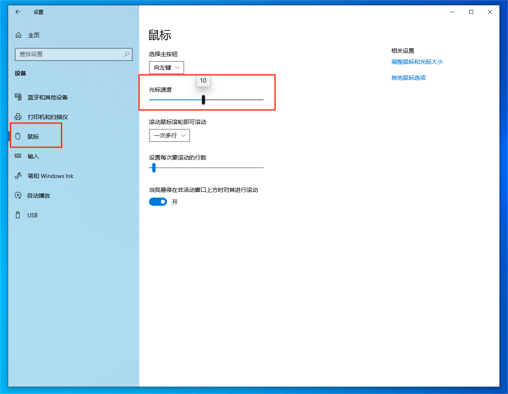Open the 调整鼠标和光标大小 link

(x=417, y=62)
